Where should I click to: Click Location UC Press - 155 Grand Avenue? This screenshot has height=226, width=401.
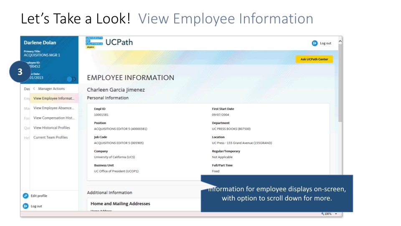point(242,143)
